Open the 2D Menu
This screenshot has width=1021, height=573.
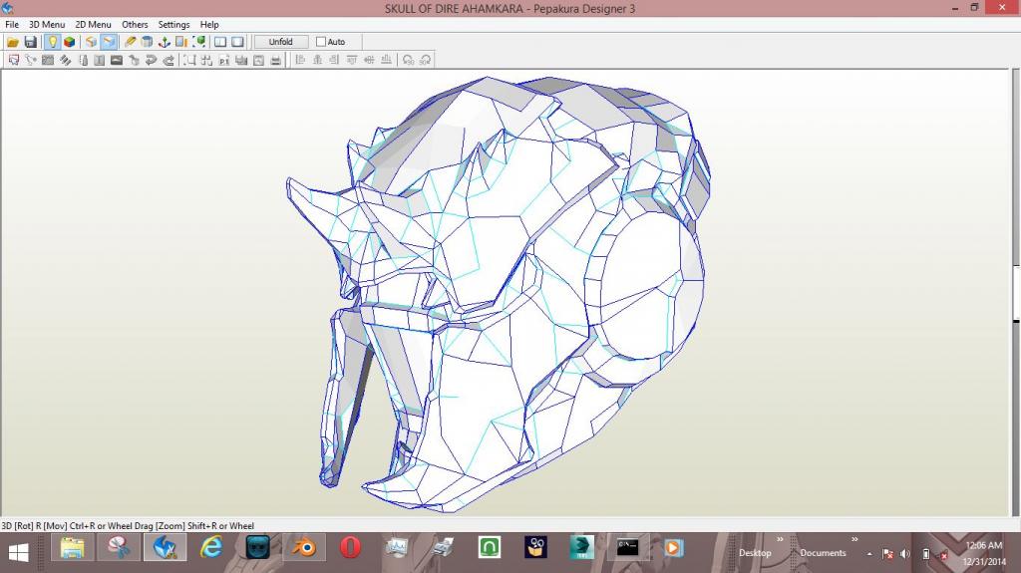(x=93, y=24)
